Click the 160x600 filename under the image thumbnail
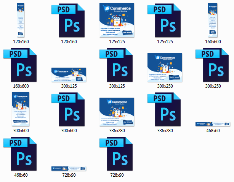234x182 pixels. click(x=213, y=42)
